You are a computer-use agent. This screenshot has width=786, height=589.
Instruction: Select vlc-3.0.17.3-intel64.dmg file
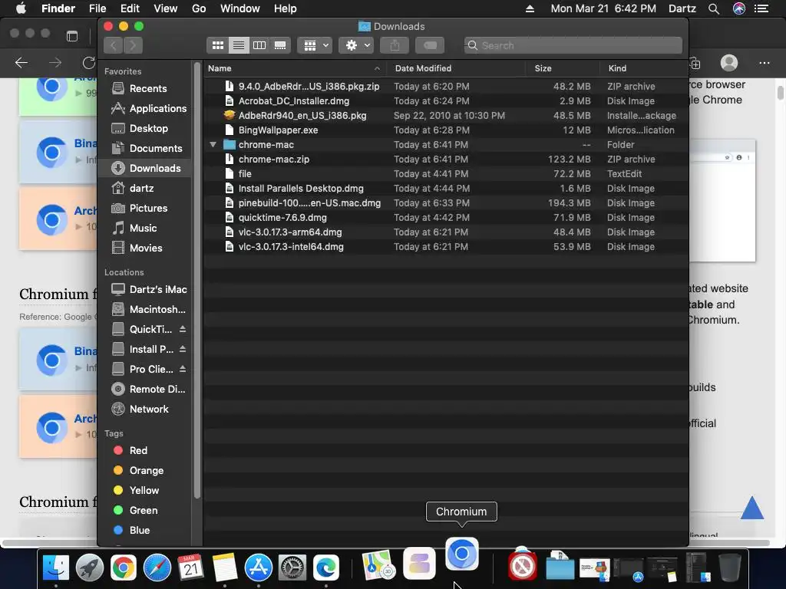446,246
